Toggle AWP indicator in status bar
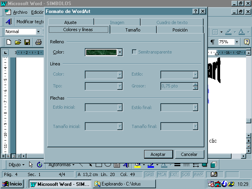The height and width of the screenshot is (189, 252). coord(198,174)
